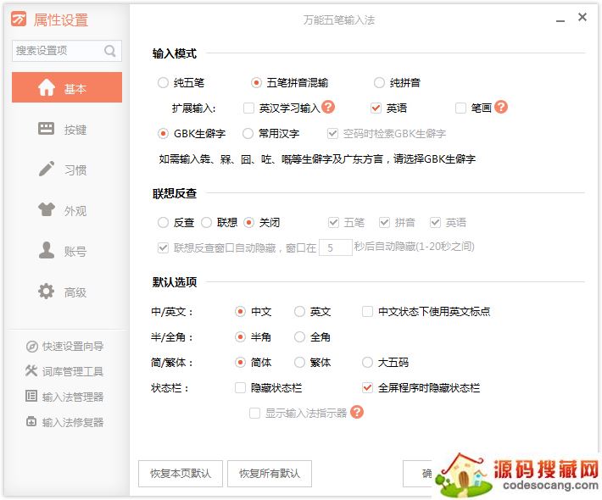
Task: Select 联想 radio option
Action: (x=207, y=223)
